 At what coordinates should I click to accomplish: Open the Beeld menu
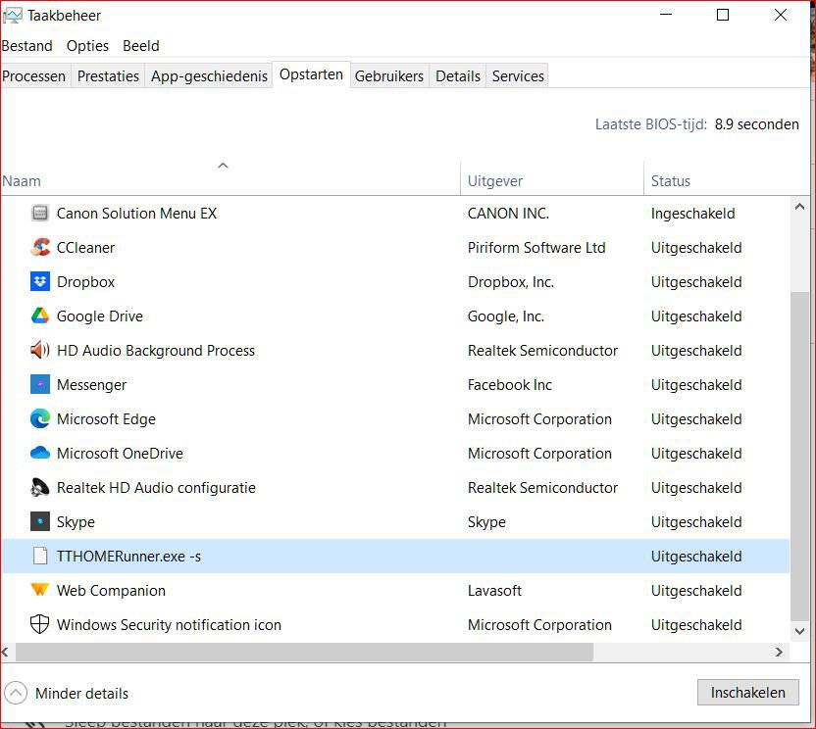pyautogui.click(x=141, y=46)
